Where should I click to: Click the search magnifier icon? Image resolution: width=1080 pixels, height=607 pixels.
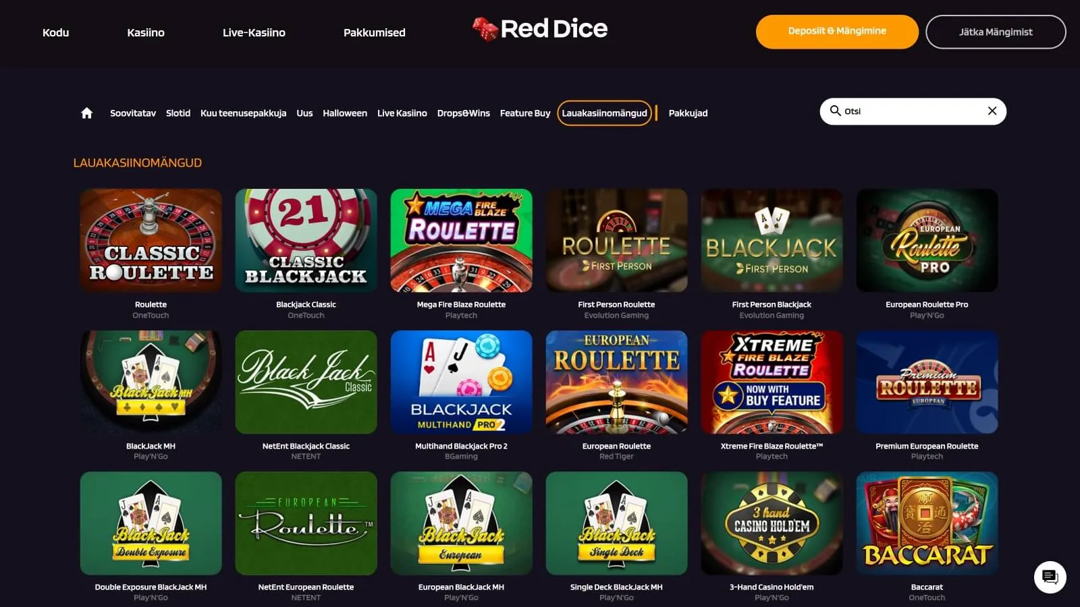(835, 111)
